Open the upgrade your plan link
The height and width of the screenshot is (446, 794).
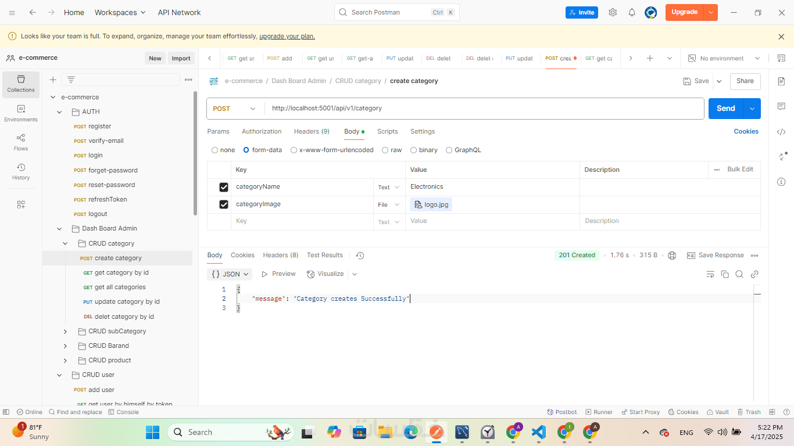287,36
